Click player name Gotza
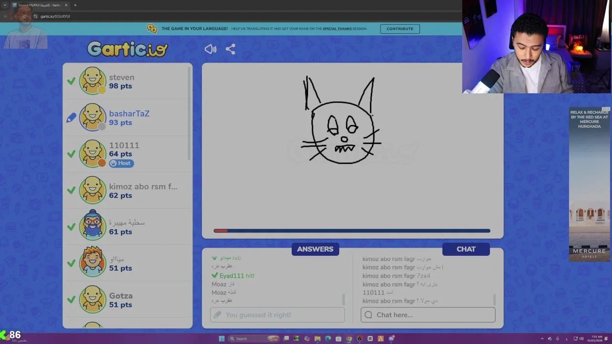This screenshot has height=344, width=612. click(121, 296)
